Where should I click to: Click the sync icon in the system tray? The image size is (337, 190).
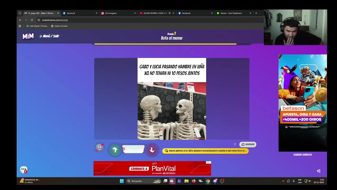(289, 181)
